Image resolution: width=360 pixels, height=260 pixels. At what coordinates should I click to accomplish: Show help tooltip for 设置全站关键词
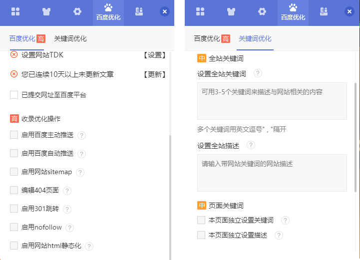tap(258, 73)
